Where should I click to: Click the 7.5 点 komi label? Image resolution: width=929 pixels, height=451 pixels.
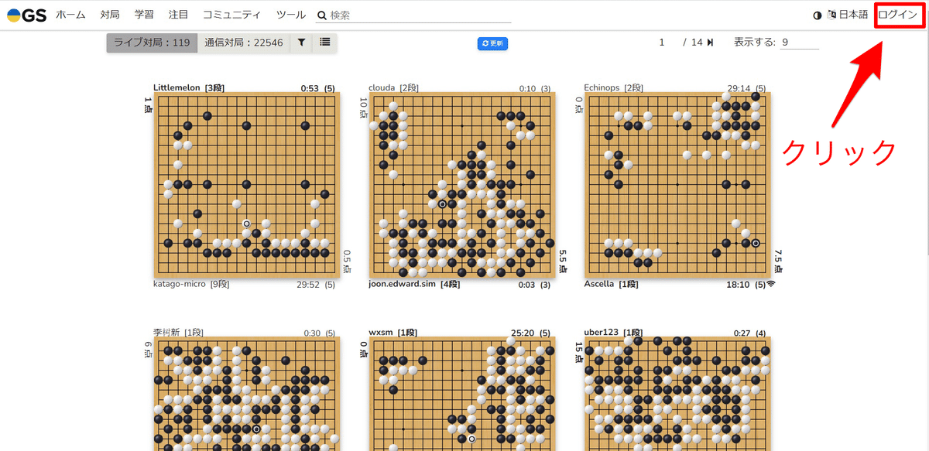coord(778,261)
